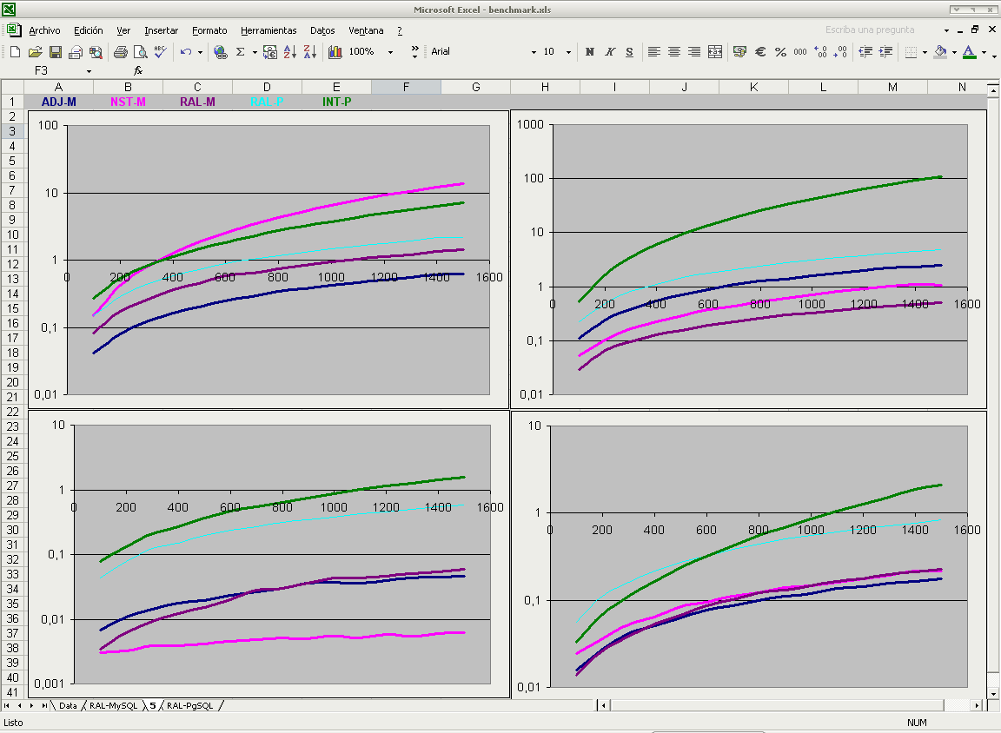Open print preview icon
Image resolution: width=1001 pixels, height=733 pixels.
click(141, 51)
